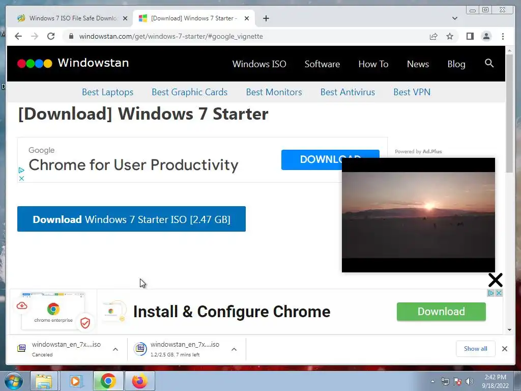This screenshot has width=521, height=391.
Task: Expand the tab search dropdown arrow
Action: [x=455, y=18]
